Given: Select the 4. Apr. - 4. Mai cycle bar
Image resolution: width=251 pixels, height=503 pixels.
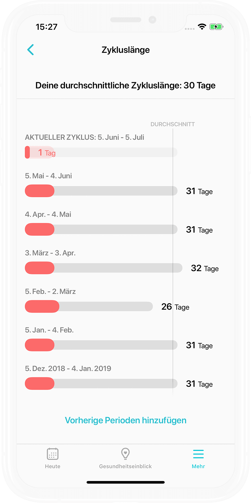Looking at the screenshot, I should 101,229.
